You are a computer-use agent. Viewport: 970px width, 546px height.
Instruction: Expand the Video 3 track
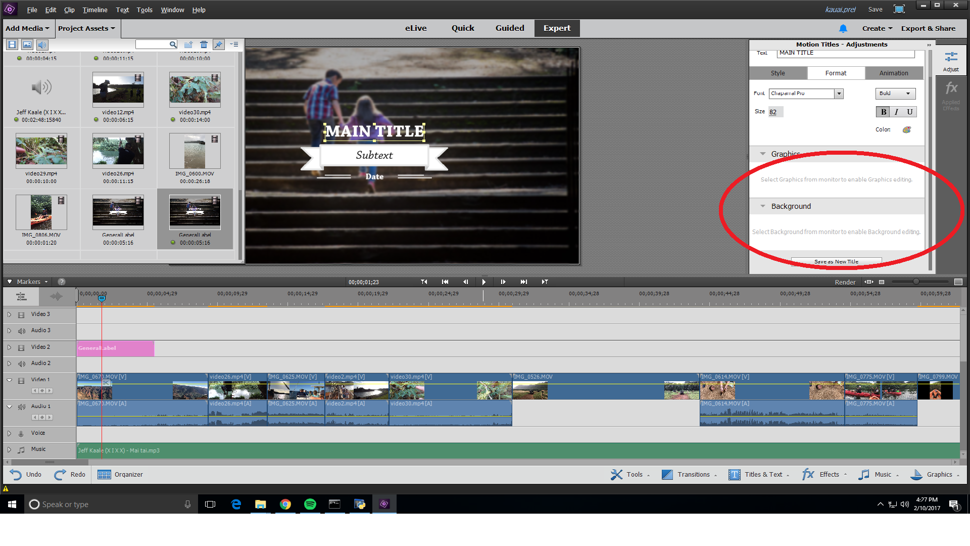(9, 314)
